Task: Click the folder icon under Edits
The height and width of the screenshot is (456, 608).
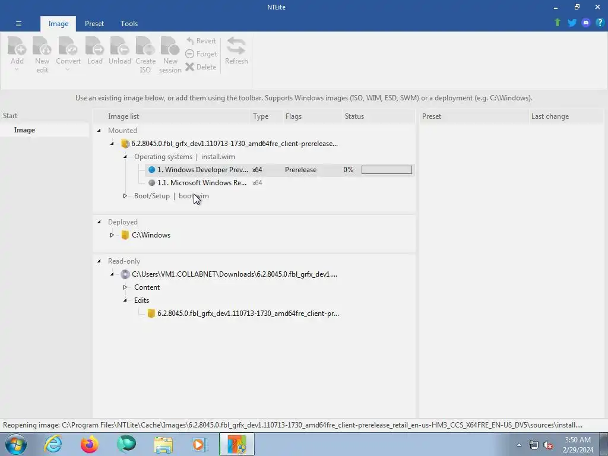Action: click(x=151, y=313)
